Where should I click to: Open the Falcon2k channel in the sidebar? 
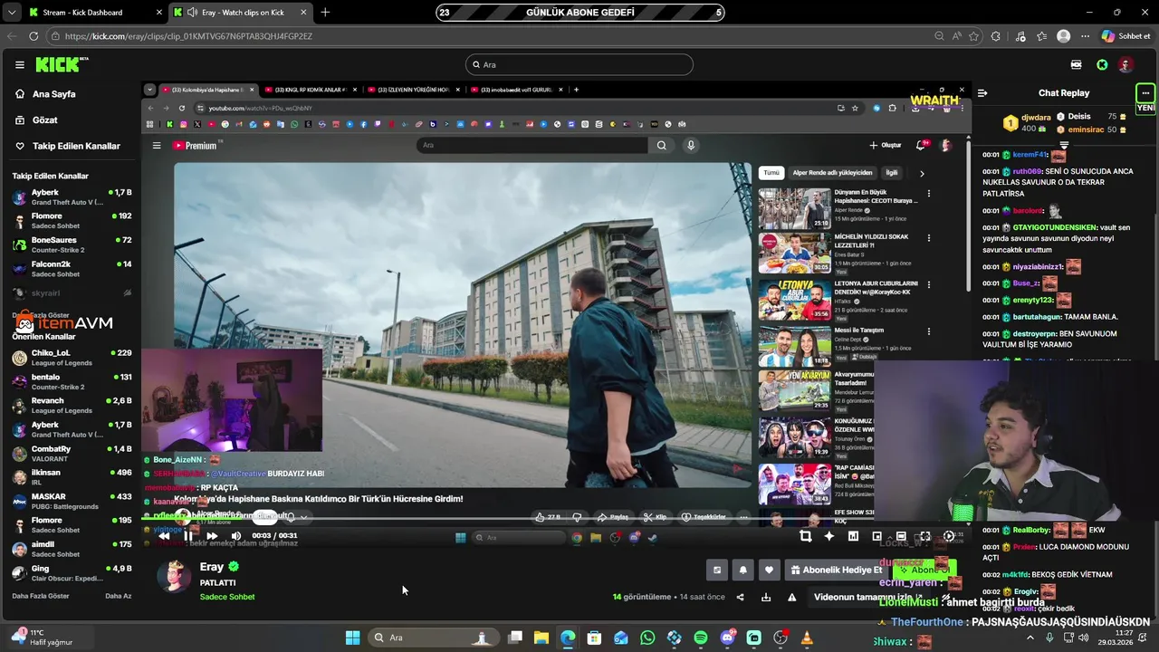(x=72, y=269)
